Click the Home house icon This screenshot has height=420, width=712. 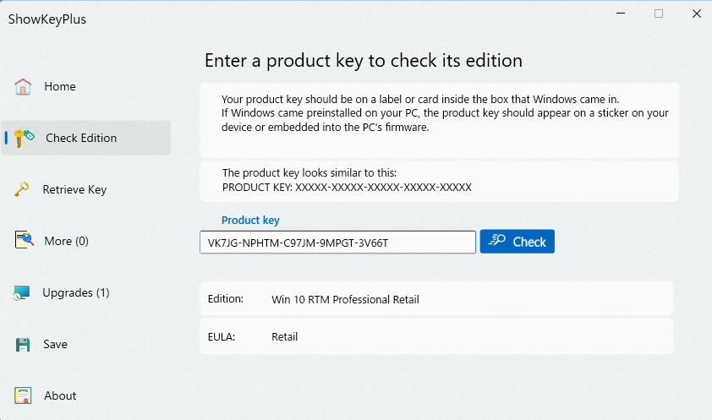click(23, 86)
